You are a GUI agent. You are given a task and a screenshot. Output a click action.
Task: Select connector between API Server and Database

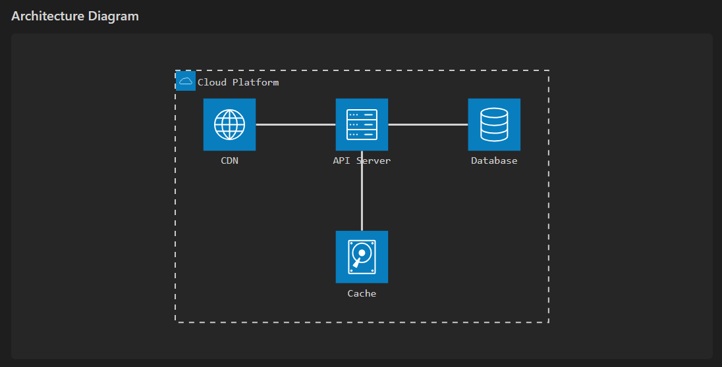(428, 124)
